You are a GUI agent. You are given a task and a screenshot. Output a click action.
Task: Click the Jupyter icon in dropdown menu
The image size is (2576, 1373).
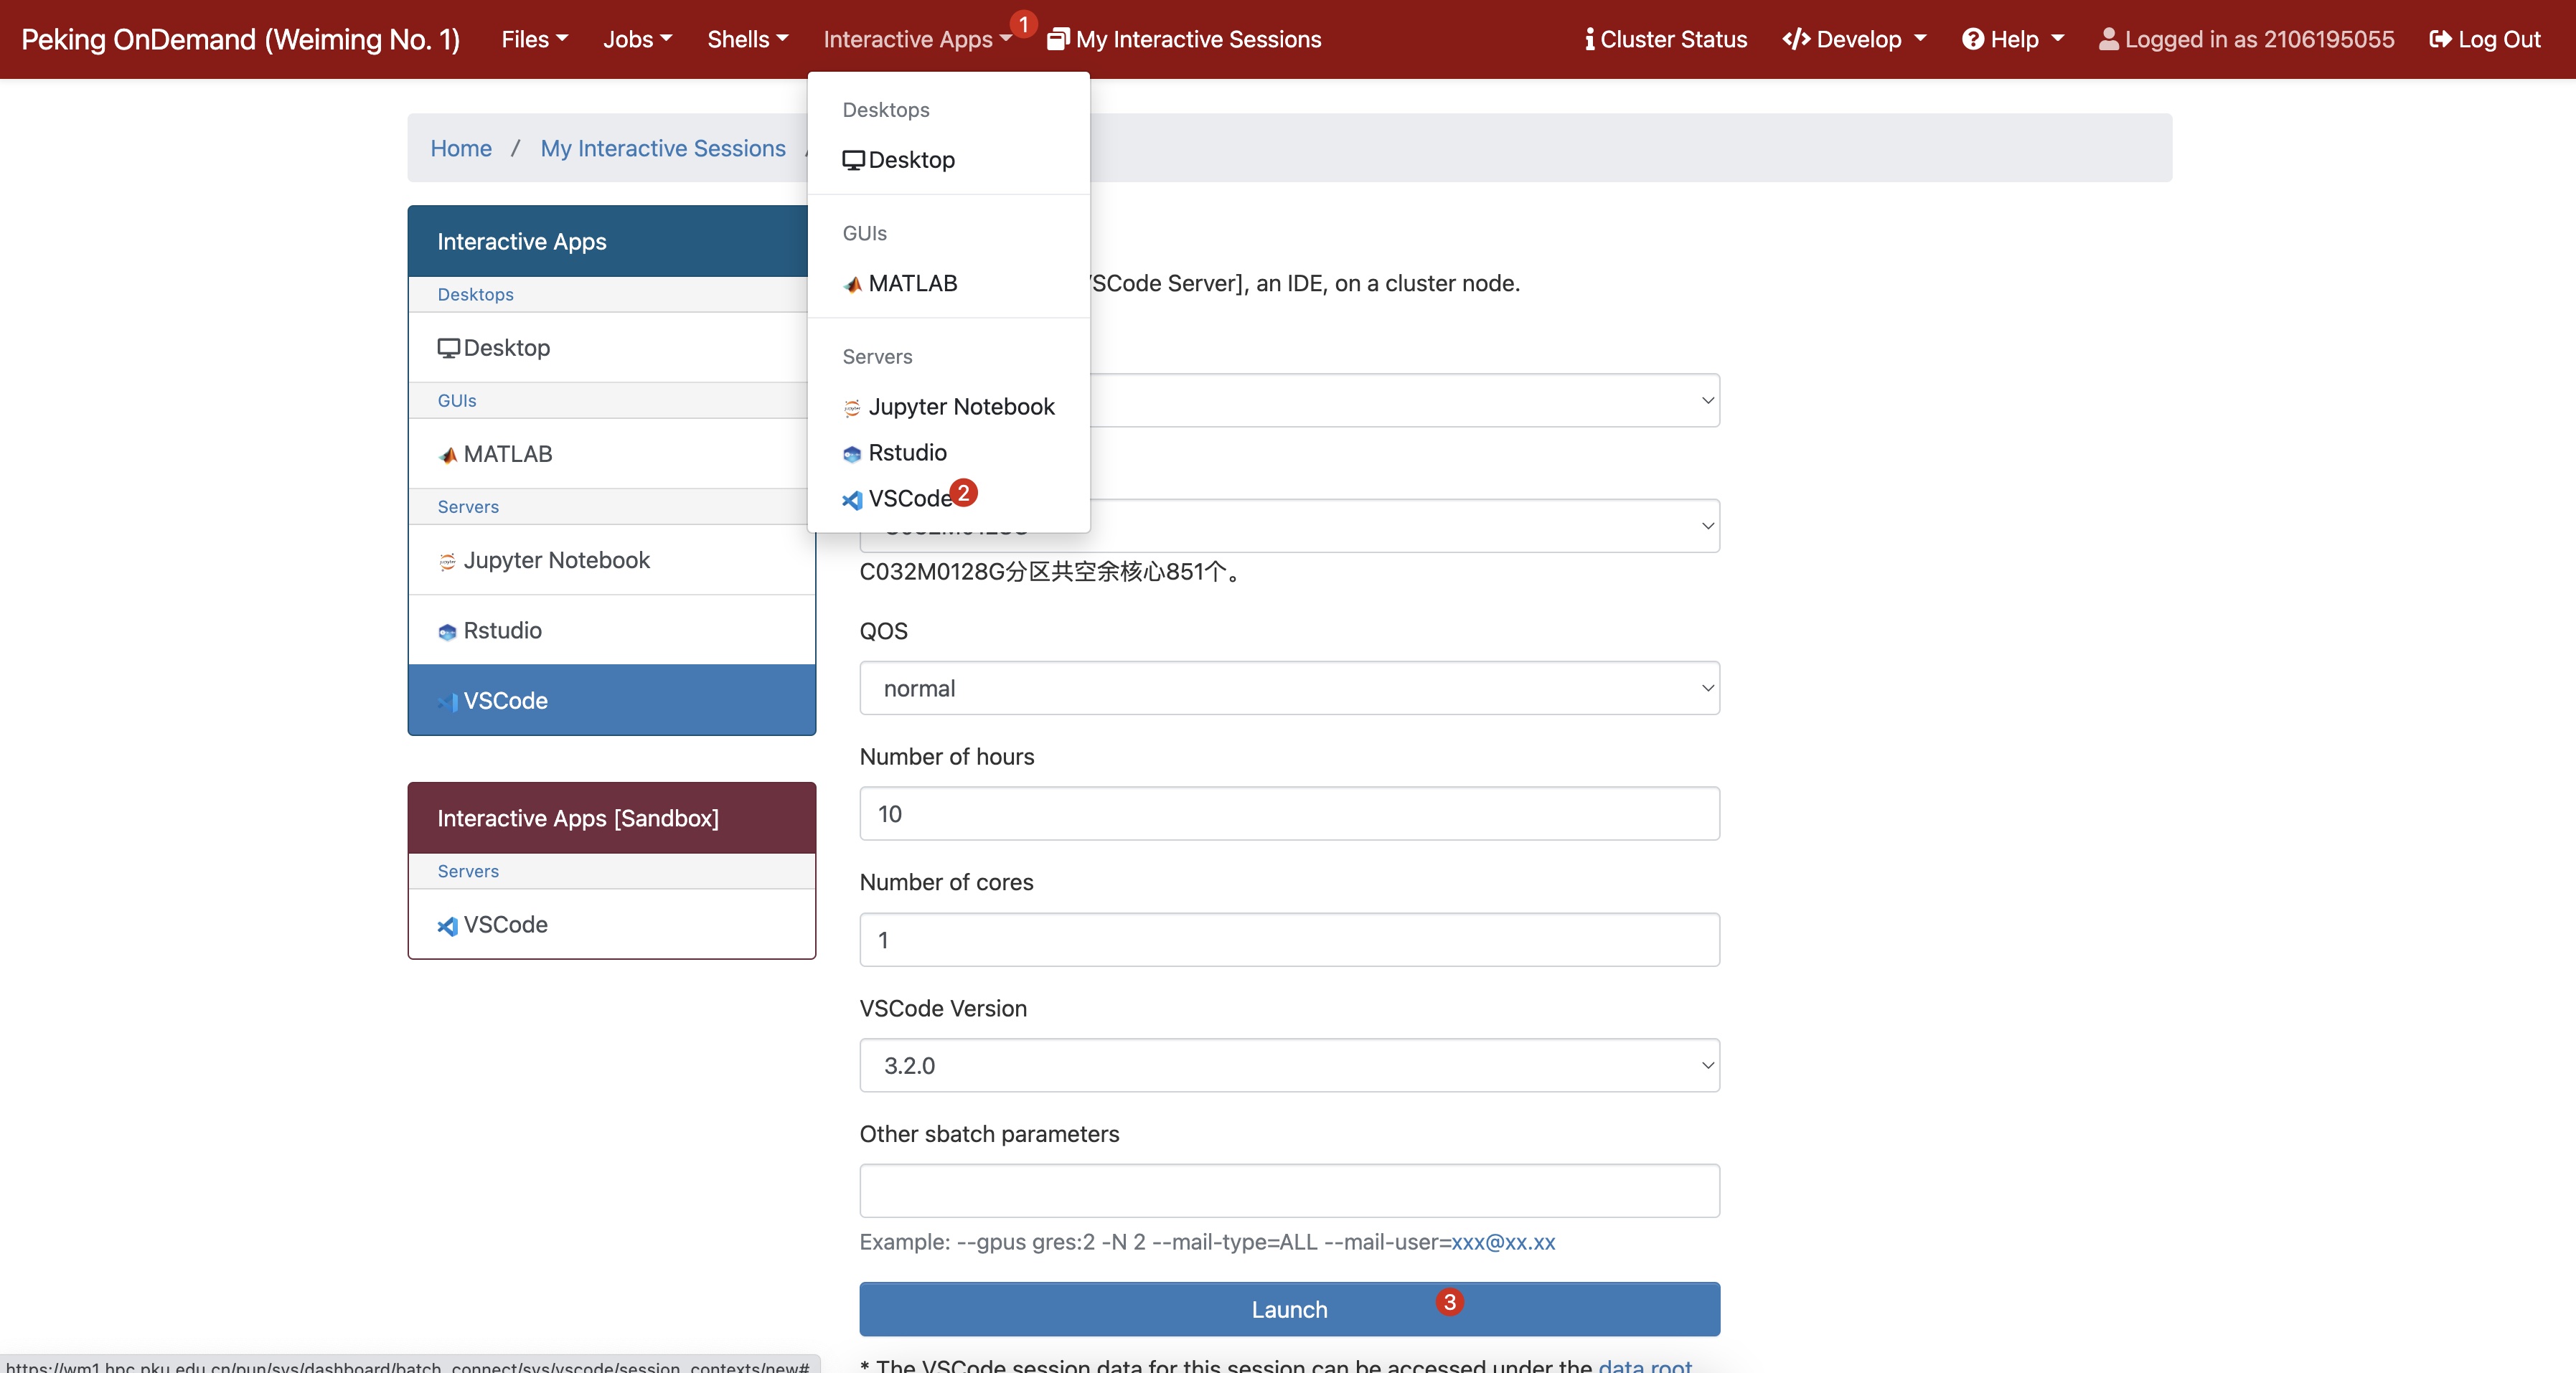click(x=852, y=408)
